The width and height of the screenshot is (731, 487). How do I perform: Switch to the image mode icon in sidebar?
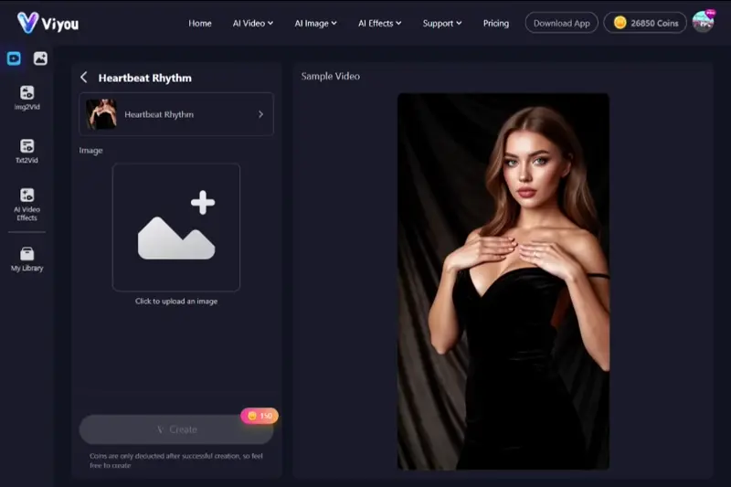[40, 58]
